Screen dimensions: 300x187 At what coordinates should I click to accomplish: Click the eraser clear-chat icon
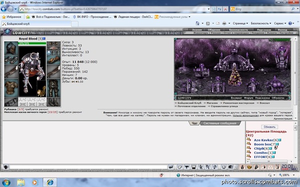[179, 167]
